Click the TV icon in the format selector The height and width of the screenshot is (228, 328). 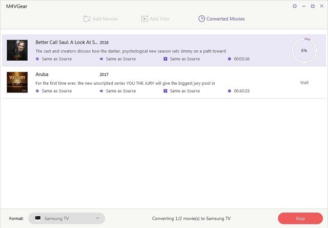38,218
